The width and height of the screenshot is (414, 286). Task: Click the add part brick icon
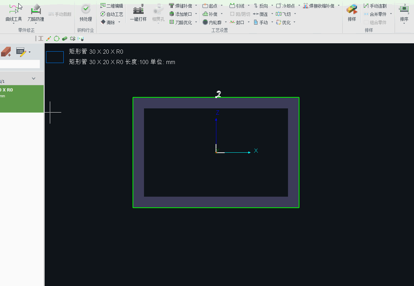click(6, 52)
